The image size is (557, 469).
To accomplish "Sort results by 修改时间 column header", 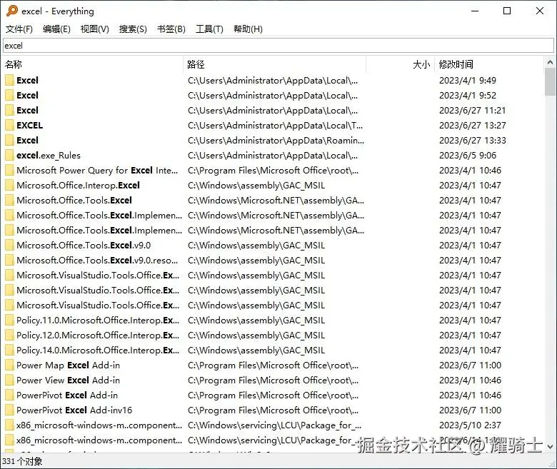I will 488,65.
